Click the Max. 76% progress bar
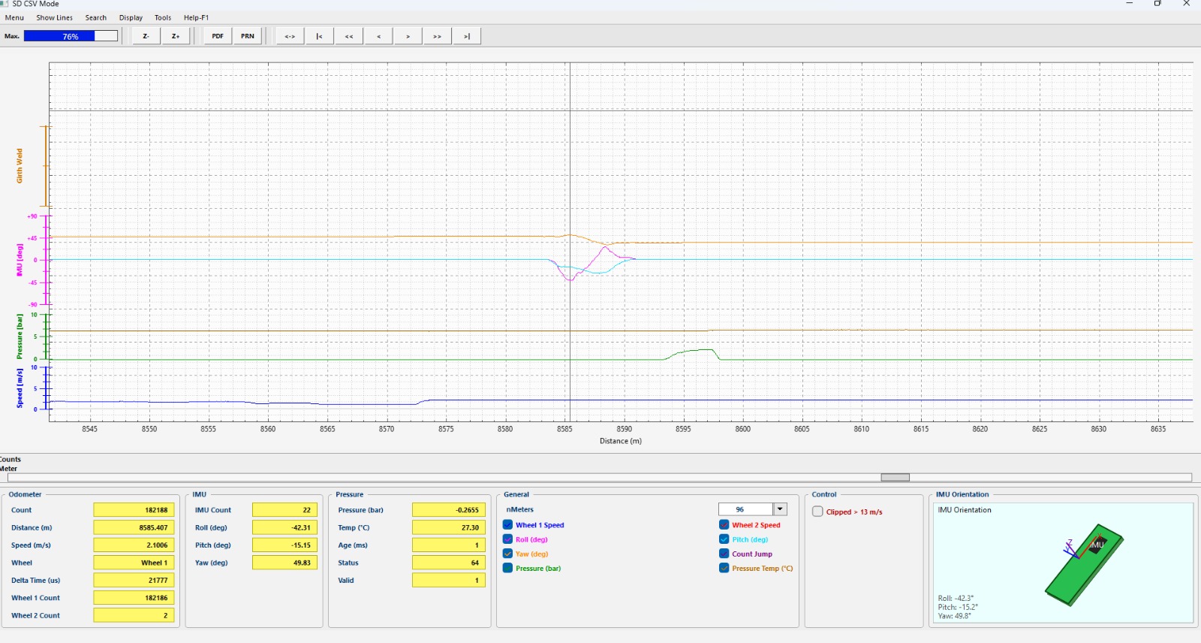This screenshot has height=643, width=1201. click(71, 36)
